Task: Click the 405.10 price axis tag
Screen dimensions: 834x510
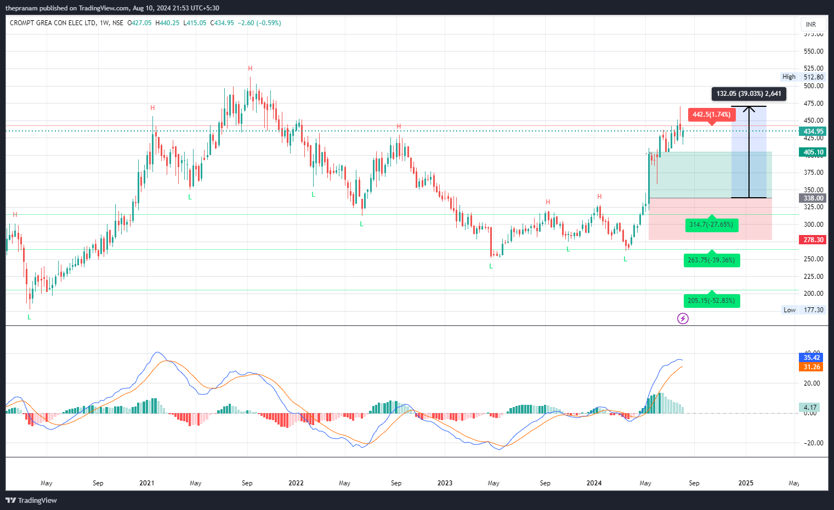Action: pyautogui.click(x=813, y=152)
